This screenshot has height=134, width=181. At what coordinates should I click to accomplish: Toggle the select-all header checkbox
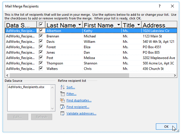(41, 25)
